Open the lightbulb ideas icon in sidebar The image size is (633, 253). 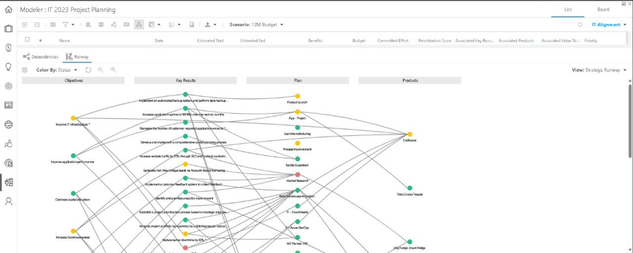(8, 67)
